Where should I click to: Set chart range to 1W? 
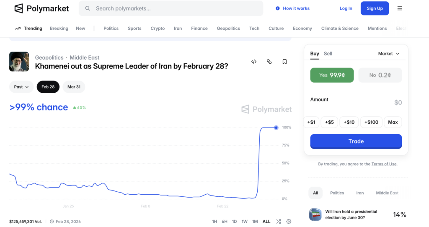pos(245,222)
